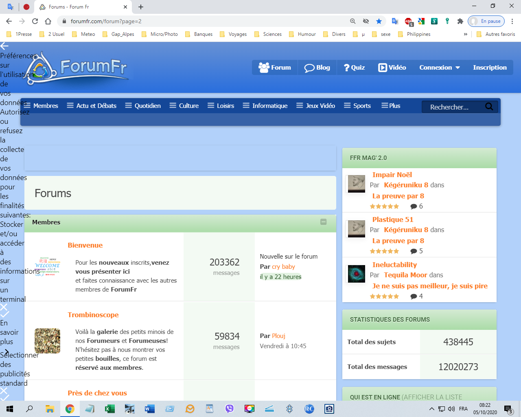
Task: Refuse storing information on a terminal (X)
Action: click(x=4, y=307)
